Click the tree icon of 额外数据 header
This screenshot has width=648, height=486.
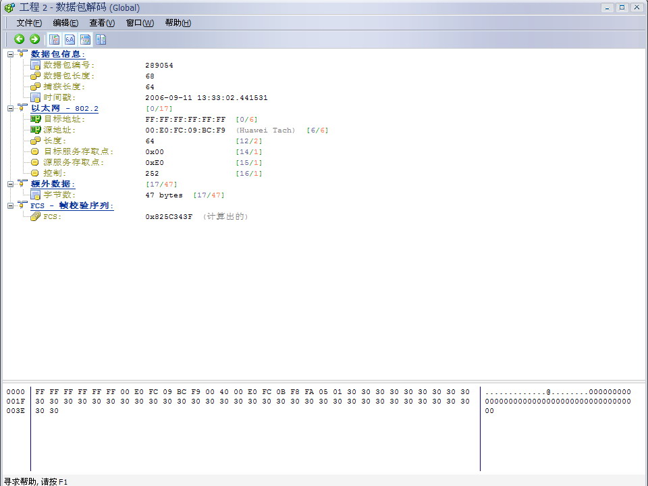point(22,183)
